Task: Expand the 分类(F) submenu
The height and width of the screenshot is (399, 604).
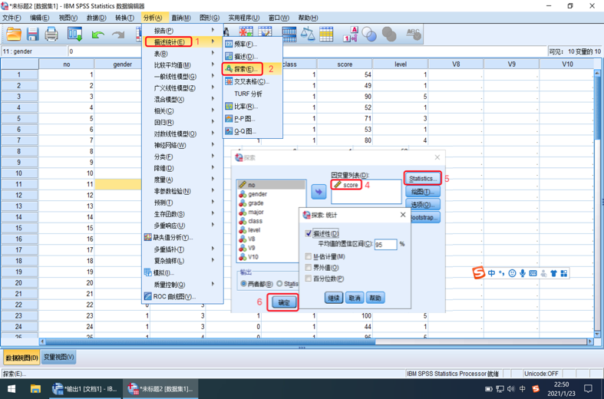Action: pos(183,157)
